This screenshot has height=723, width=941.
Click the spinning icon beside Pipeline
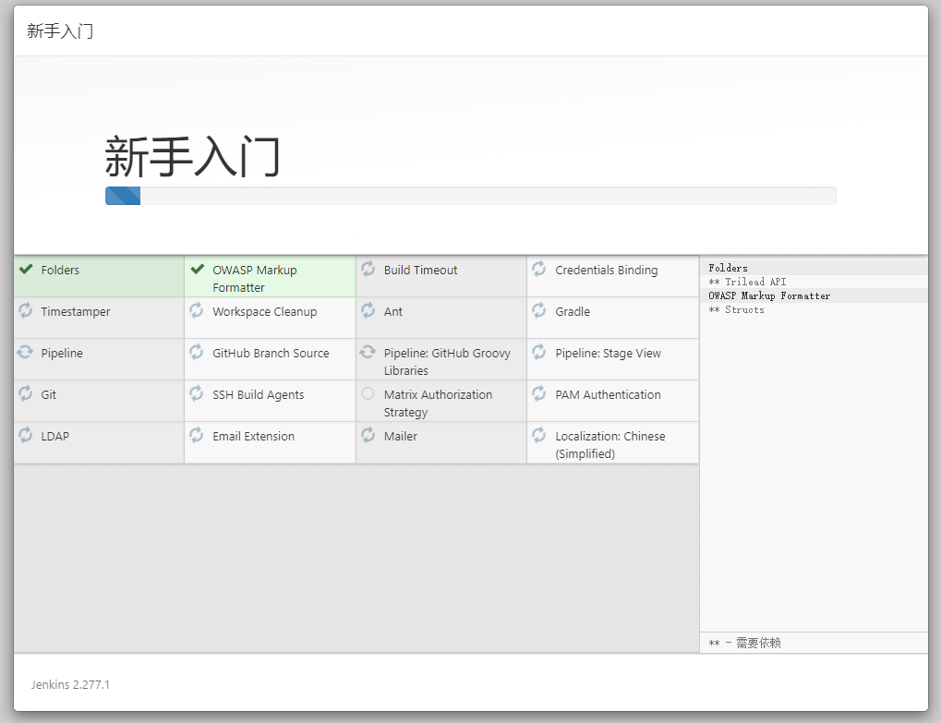coord(26,353)
